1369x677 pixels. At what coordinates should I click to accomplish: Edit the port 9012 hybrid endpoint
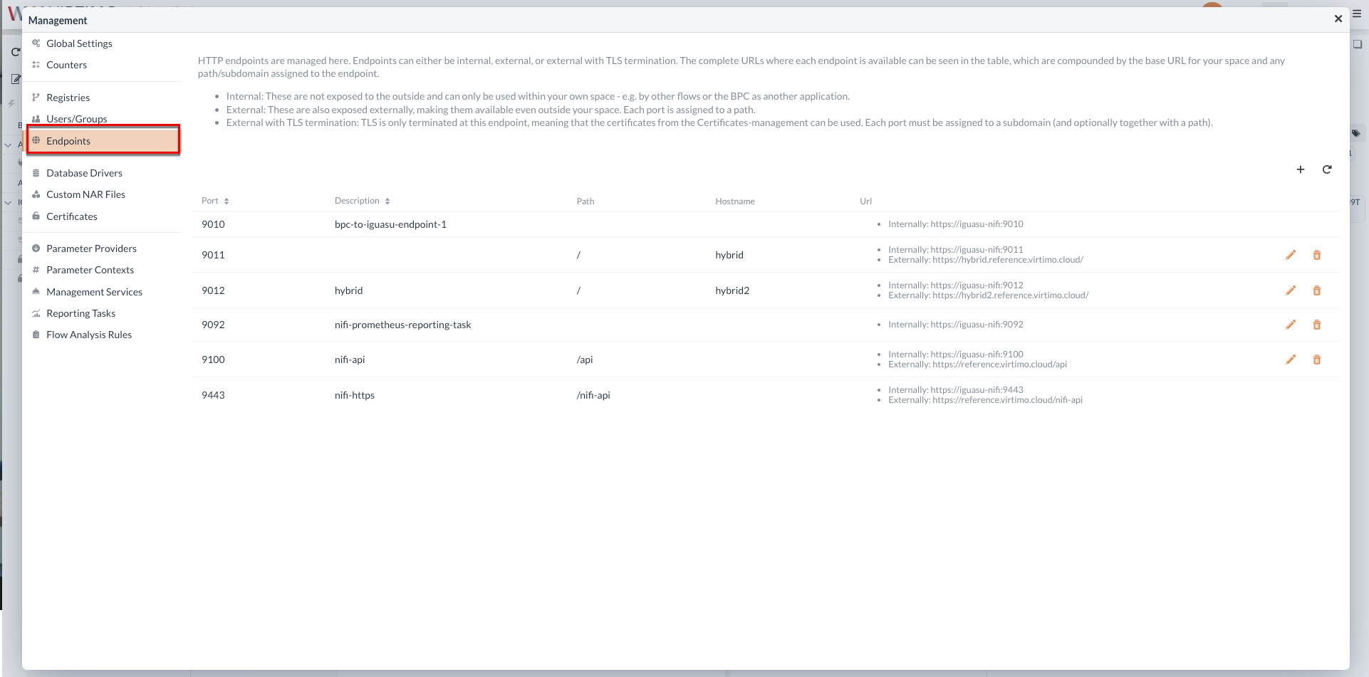click(x=1291, y=290)
